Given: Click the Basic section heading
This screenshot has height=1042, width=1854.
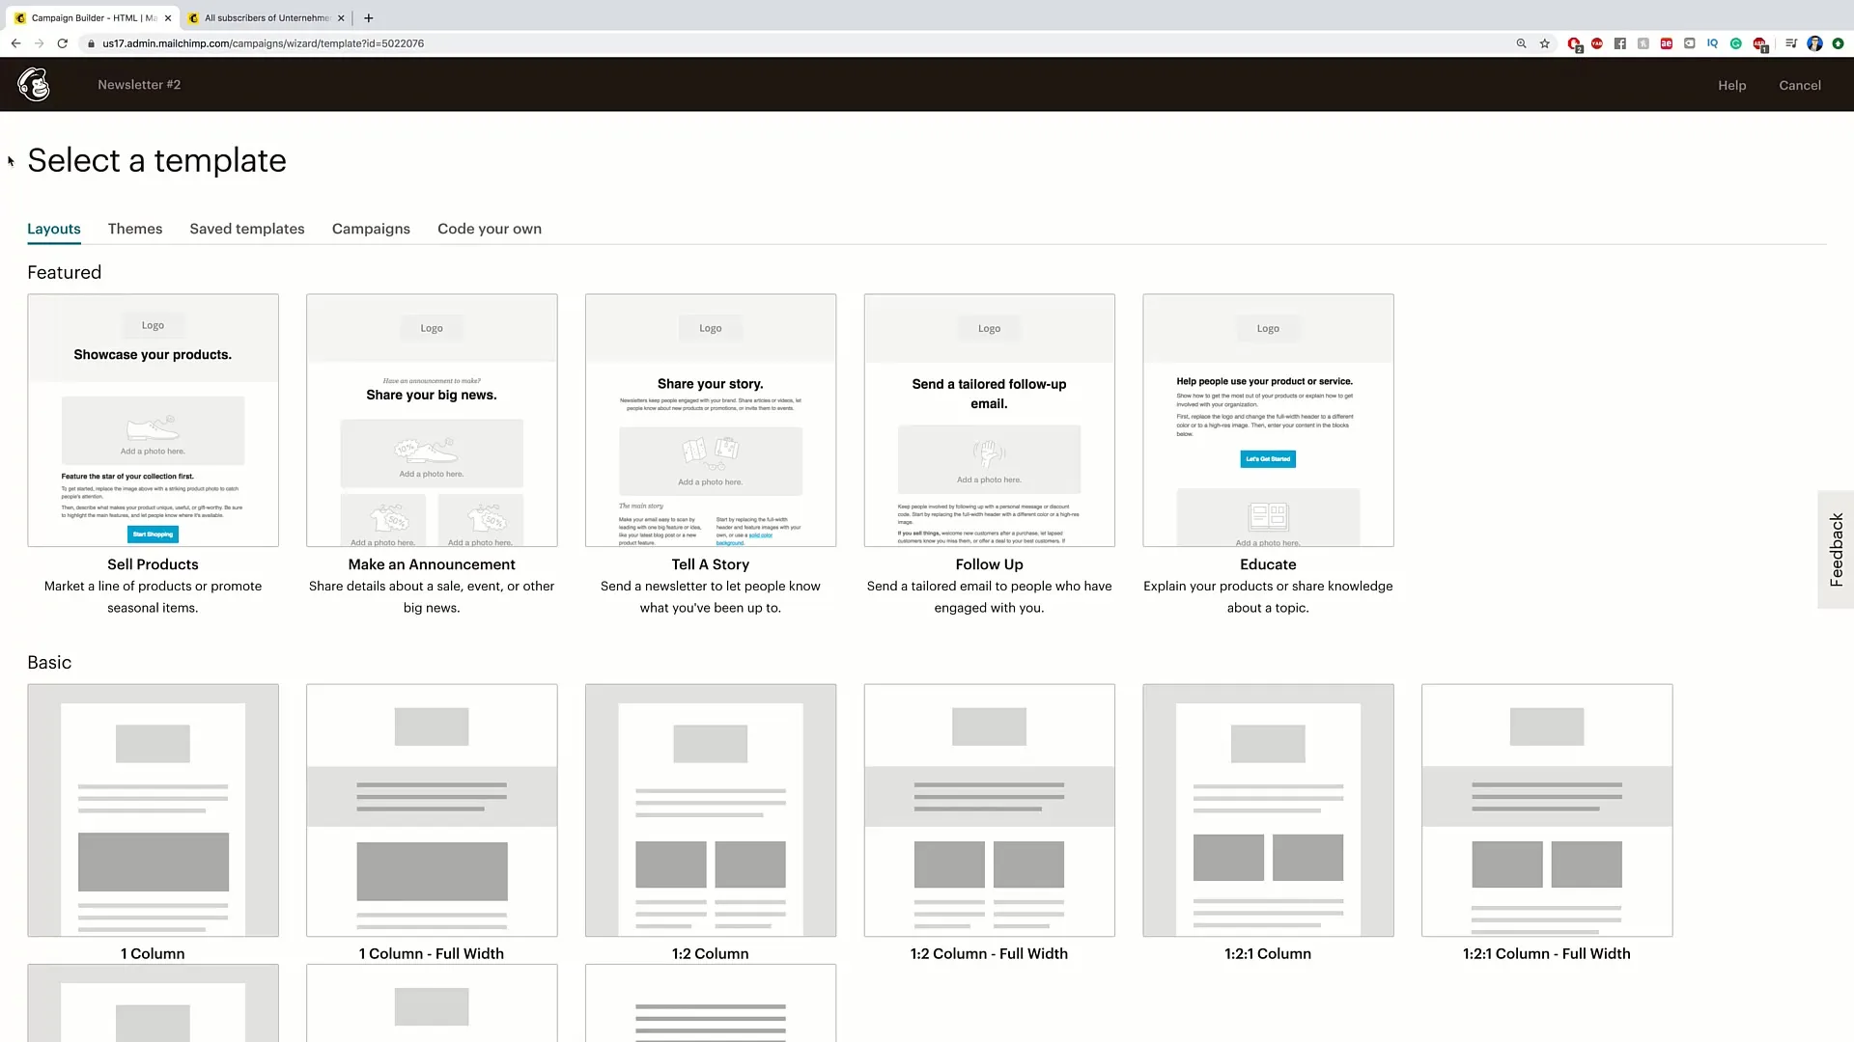Looking at the screenshot, I should click(x=49, y=663).
